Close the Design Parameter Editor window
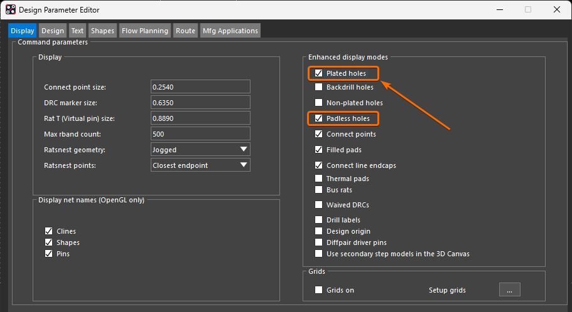 click(x=556, y=10)
